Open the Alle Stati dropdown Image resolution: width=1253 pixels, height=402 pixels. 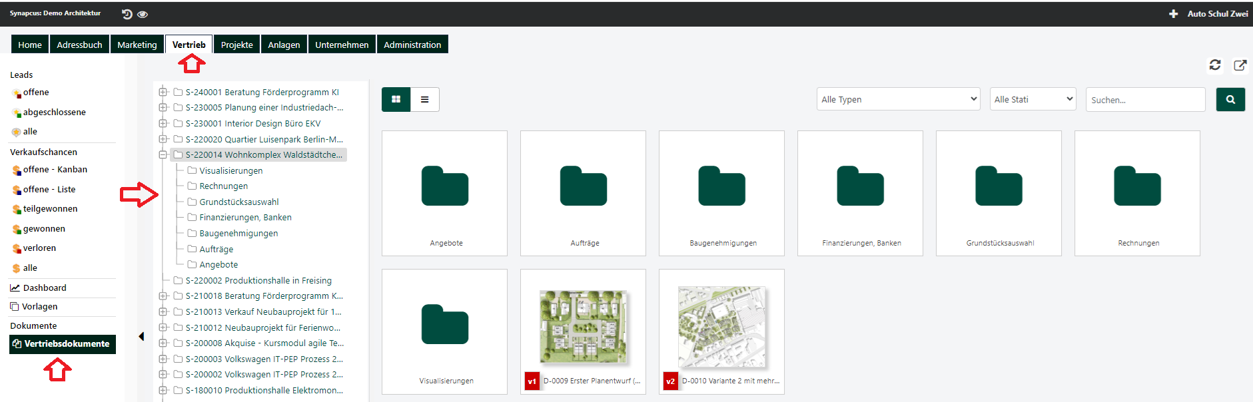click(x=1032, y=100)
